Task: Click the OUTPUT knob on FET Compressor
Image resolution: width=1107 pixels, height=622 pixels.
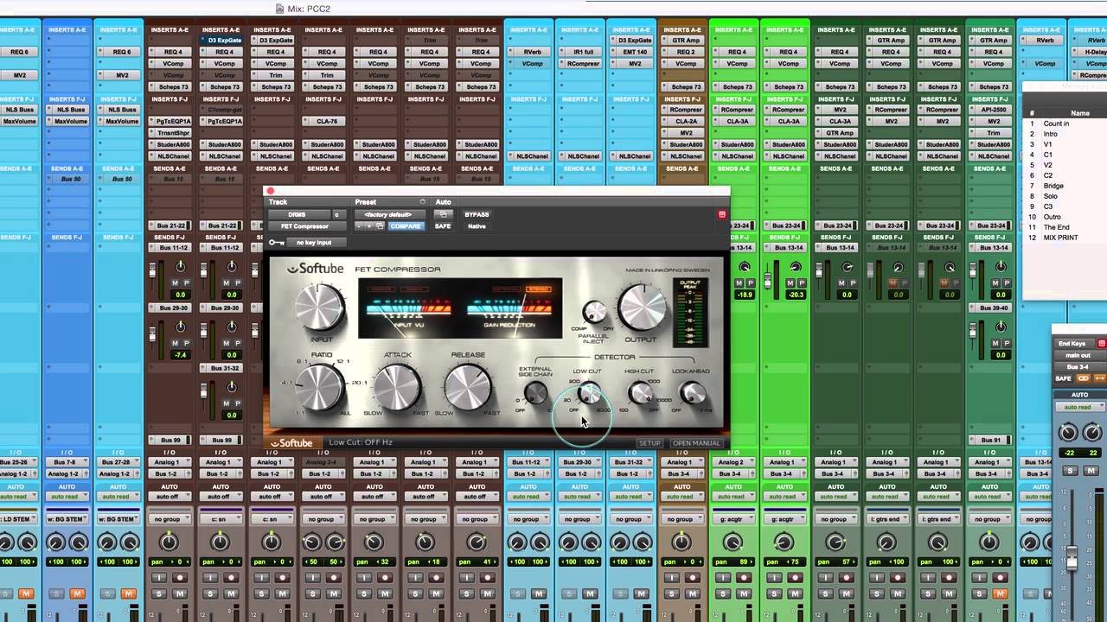Action: [x=642, y=307]
